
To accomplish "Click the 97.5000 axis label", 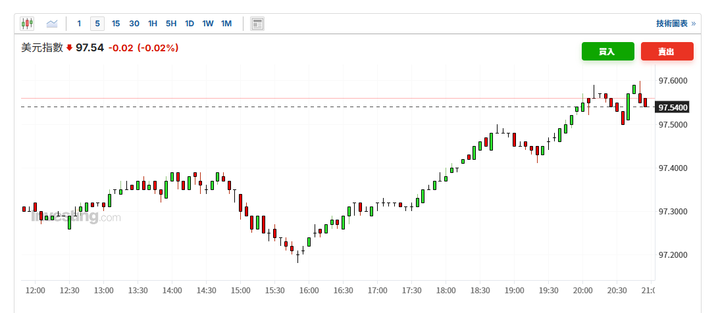I will pos(673,125).
